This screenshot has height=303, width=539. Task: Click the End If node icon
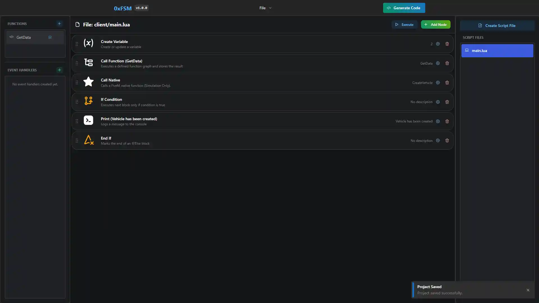point(88,140)
